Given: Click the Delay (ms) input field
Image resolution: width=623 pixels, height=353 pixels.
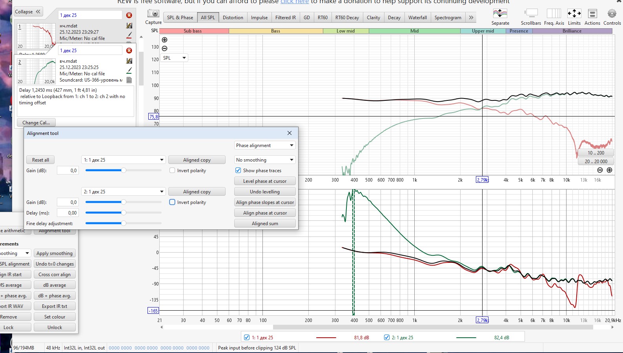Looking at the screenshot, I should 67,213.
